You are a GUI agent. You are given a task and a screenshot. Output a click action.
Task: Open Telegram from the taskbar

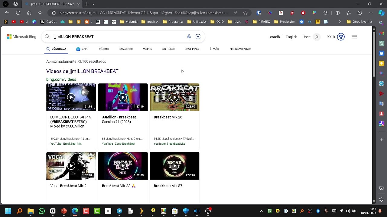(x=119, y=211)
